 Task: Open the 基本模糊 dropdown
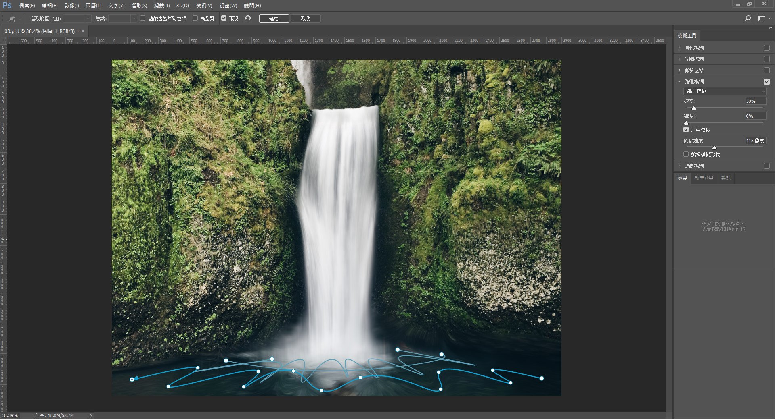tap(725, 91)
